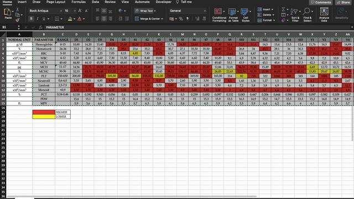
Task: Click the red HIGHER legend cell
Action: pyautogui.click(x=44, y=112)
